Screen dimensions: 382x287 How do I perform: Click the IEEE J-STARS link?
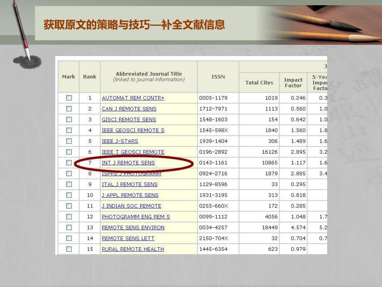120,141
